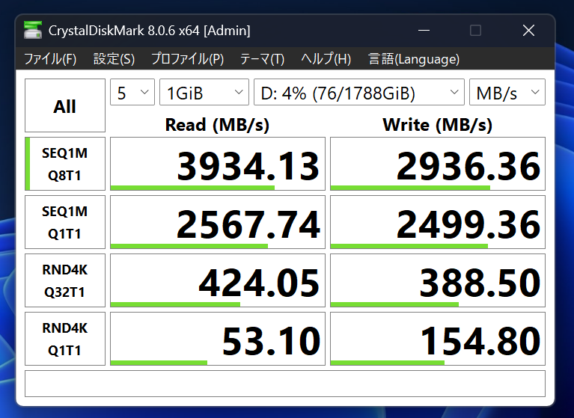
Task: Select RND4K Q1T1 write value 154.80
Action: 438,339
